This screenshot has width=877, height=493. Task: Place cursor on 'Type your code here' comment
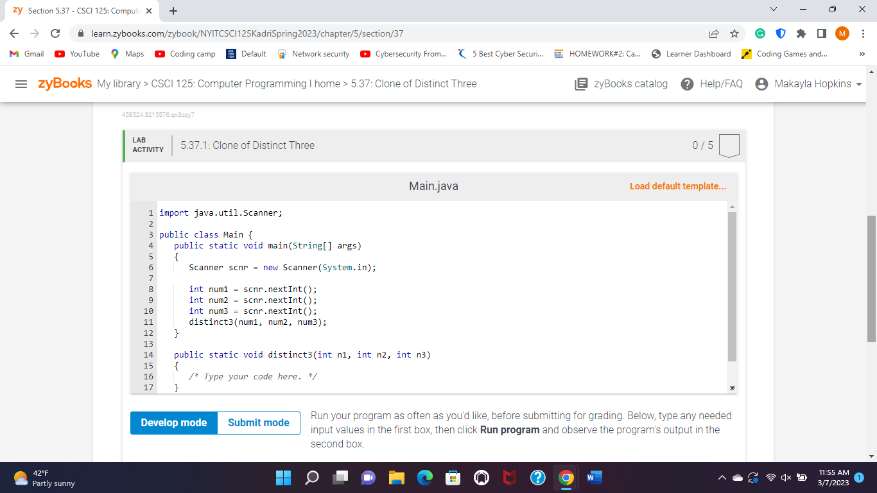click(253, 377)
